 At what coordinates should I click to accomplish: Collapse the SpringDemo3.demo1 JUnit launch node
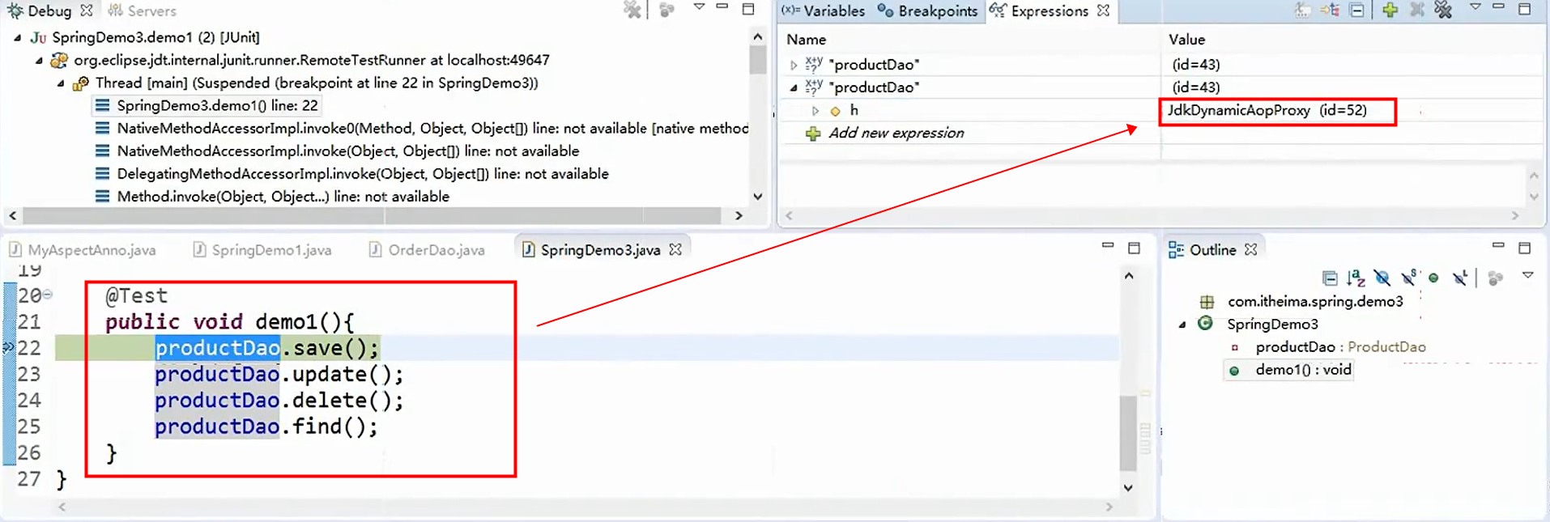[x=18, y=37]
